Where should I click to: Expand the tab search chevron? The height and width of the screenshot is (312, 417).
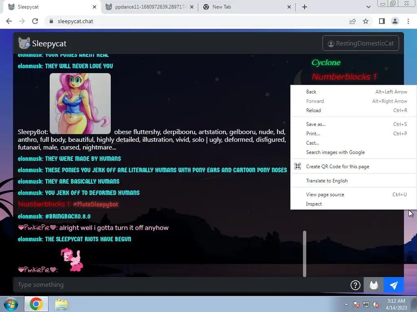click(368, 7)
